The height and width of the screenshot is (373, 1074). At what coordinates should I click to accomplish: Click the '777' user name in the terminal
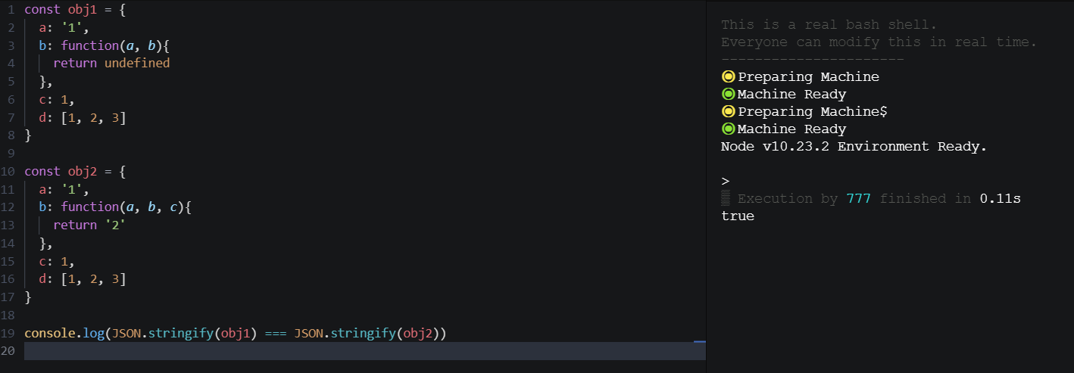click(858, 199)
